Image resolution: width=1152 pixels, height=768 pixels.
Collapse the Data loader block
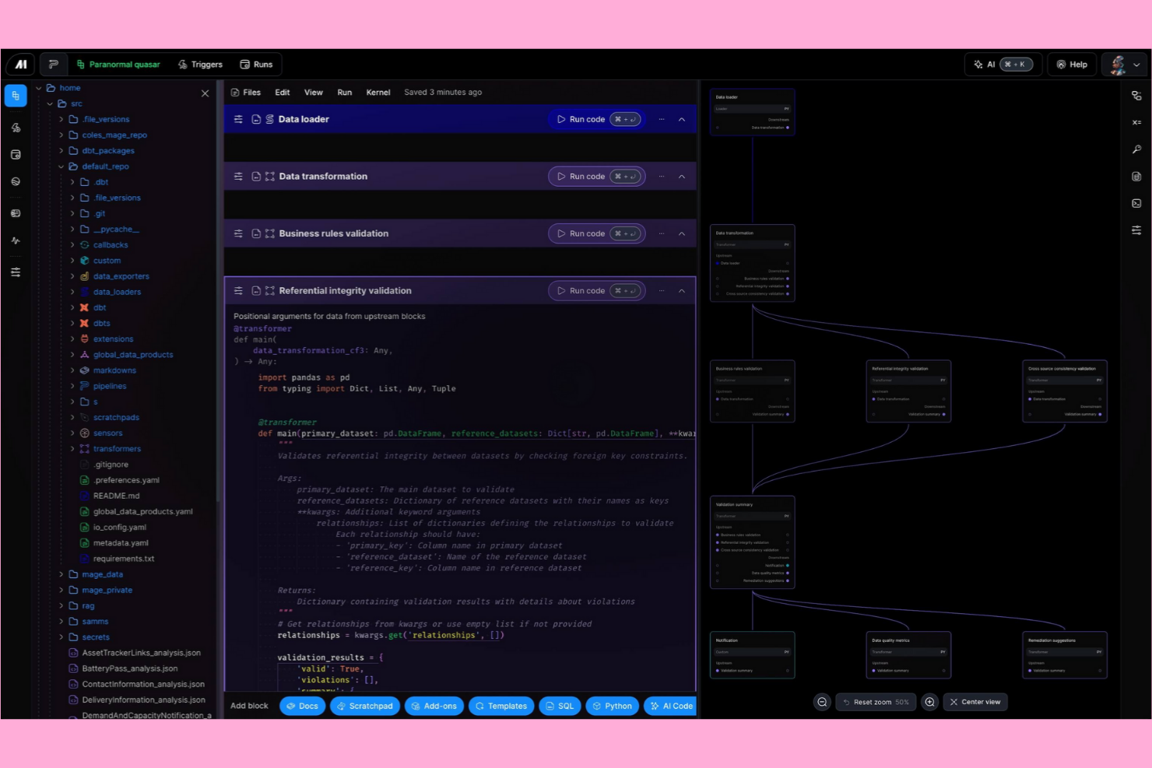click(682, 119)
